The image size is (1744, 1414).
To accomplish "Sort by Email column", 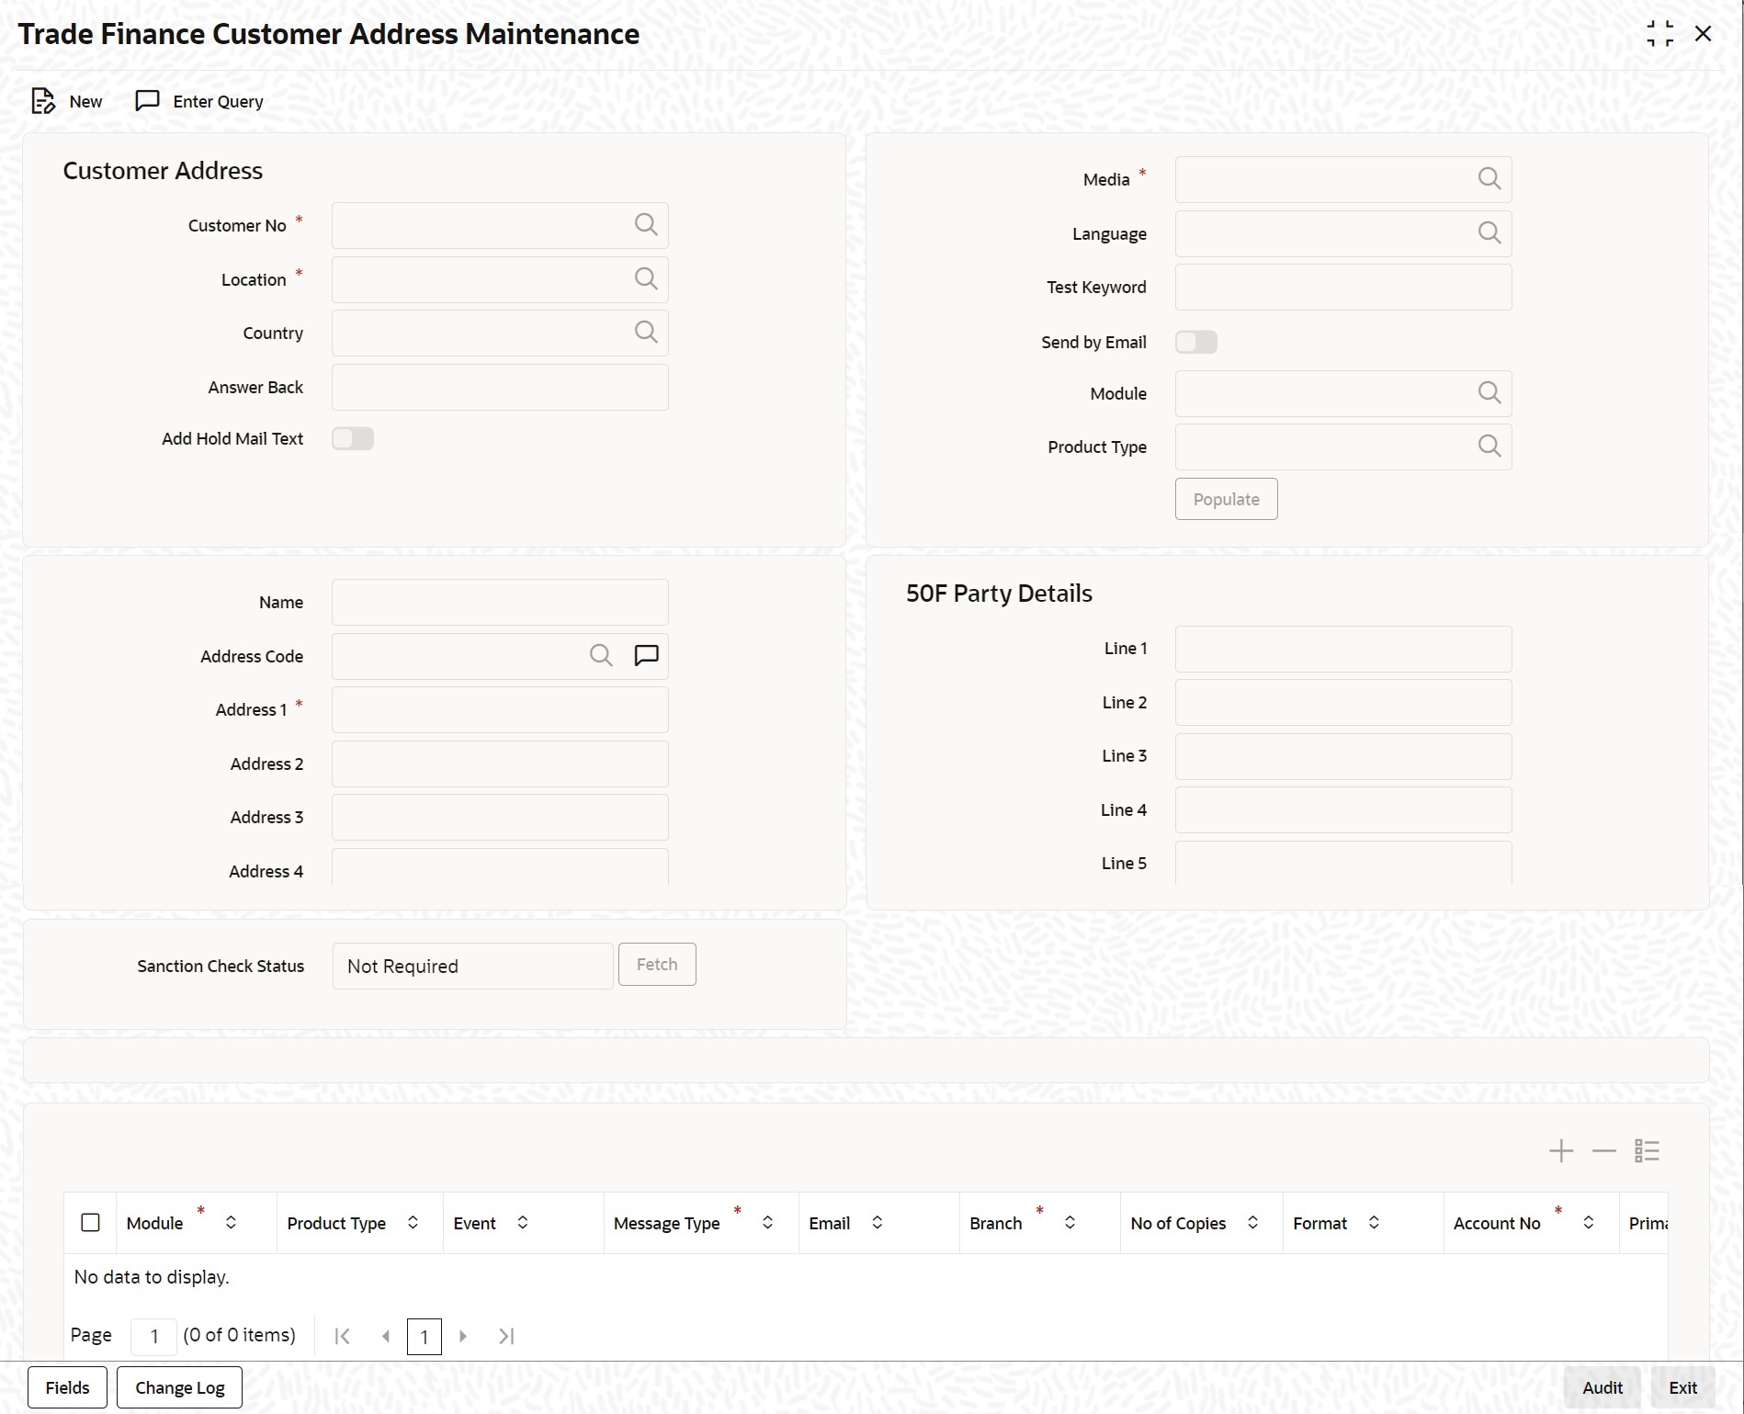I will [x=877, y=1223].
